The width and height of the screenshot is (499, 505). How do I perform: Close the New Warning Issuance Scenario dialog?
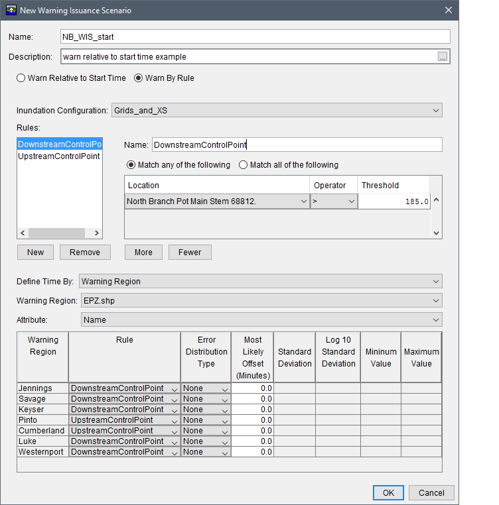[448, 11]
